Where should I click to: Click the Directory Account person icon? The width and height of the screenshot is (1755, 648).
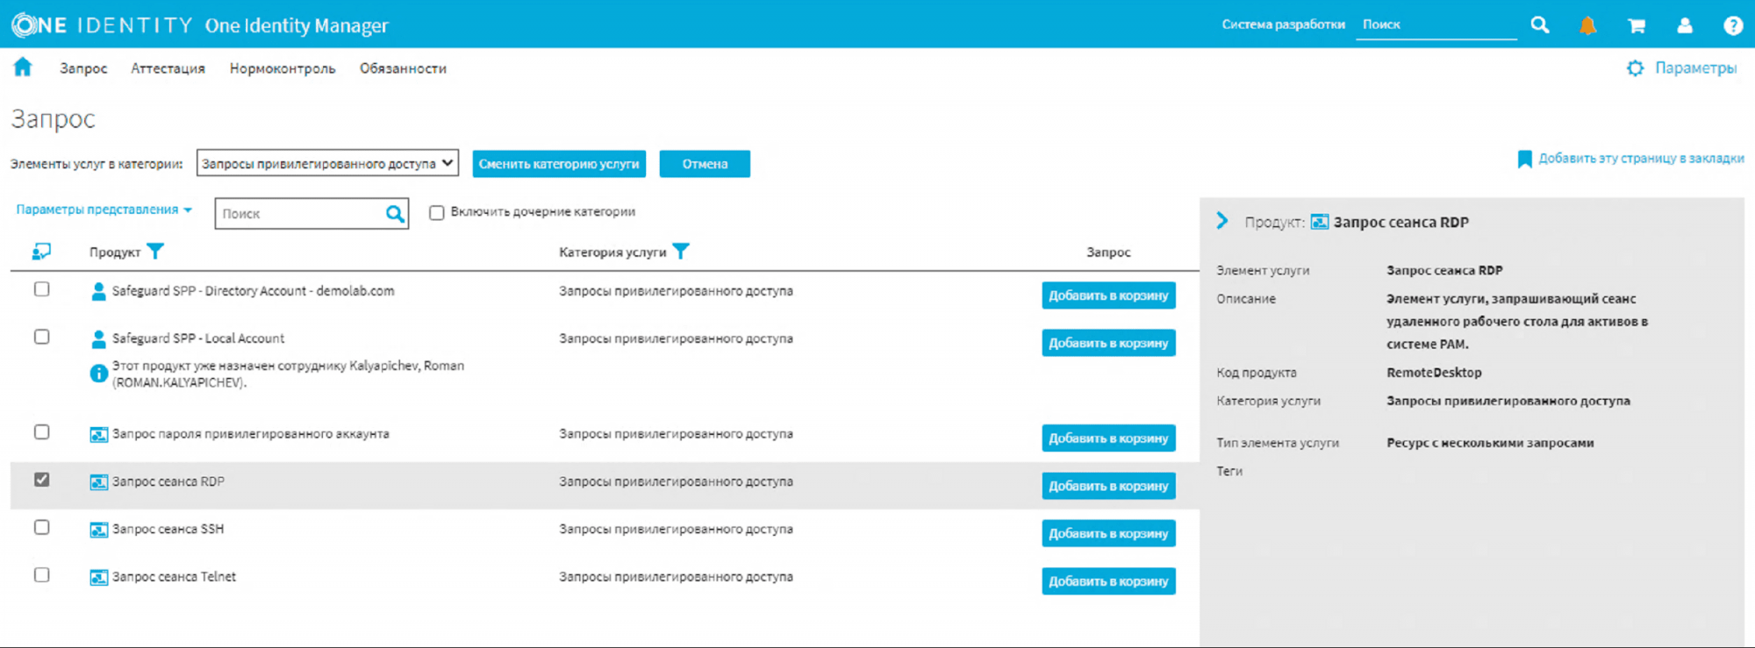click(99, 291)
